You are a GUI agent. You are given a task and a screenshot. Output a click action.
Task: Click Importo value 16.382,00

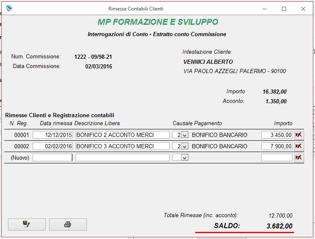click(x=275, y=92)
